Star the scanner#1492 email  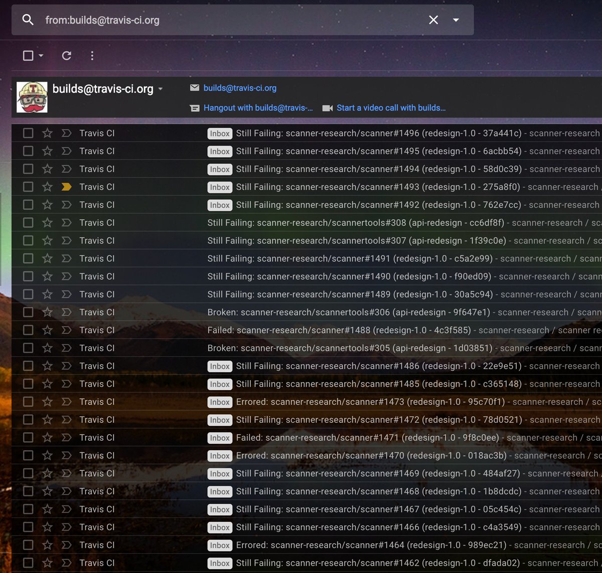tap(47, 204)
